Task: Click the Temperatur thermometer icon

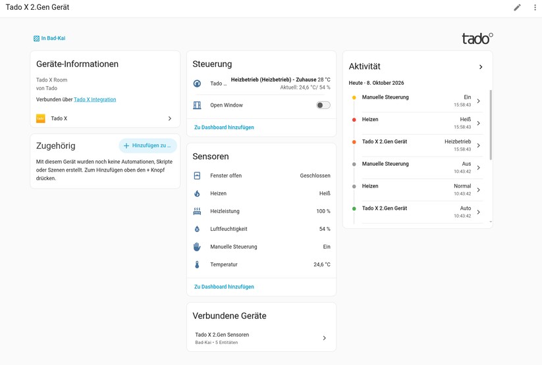Action: tap(197, 264)
